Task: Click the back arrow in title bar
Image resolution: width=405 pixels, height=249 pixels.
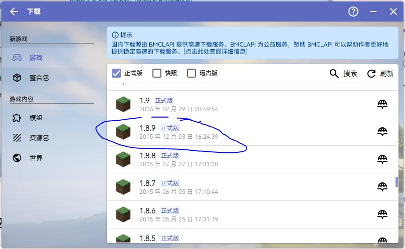Action: pyautogui.click(x=14, y=12)
